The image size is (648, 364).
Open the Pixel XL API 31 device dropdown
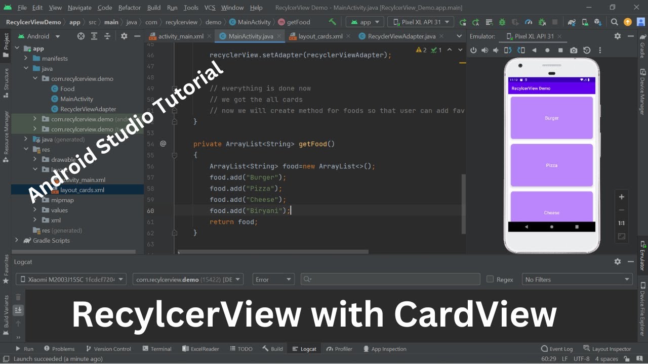pos(421,22)
